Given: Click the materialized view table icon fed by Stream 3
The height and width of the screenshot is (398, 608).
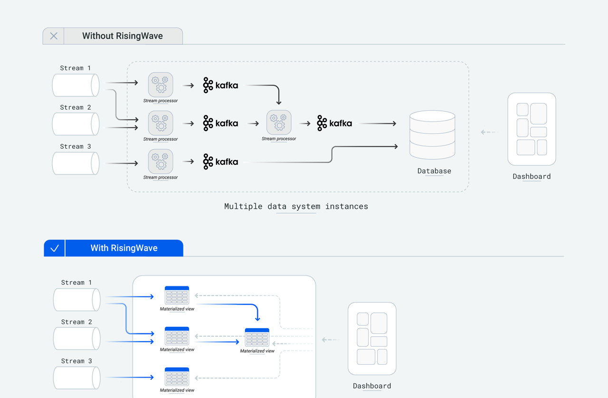Looking at the screenshot, I should coord(177,376).
